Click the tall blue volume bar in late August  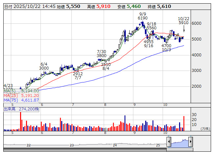coord(125,123)
